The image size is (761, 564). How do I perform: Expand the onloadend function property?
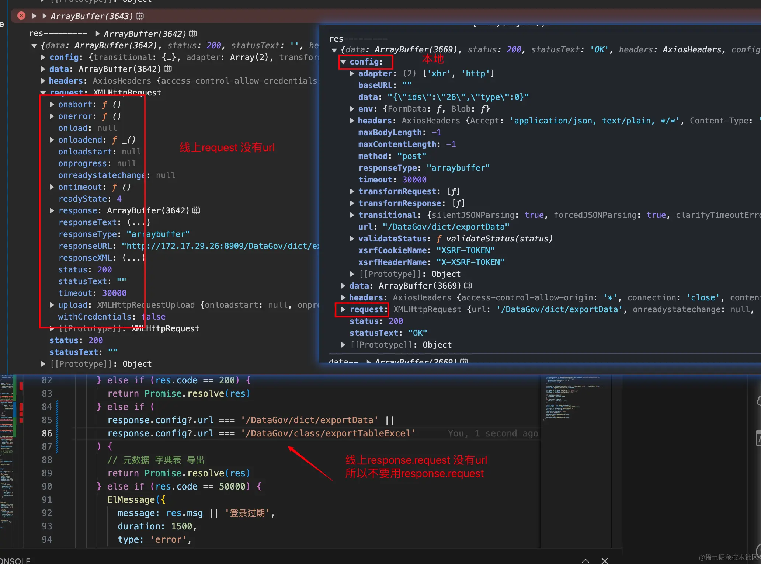[x=52, y=140]
